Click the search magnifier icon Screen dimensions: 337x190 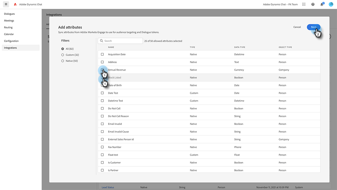[x=101, y=41]
